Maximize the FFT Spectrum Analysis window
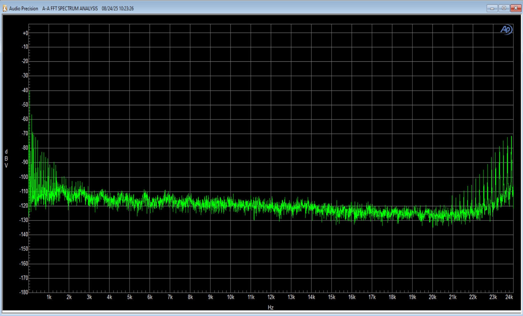The image size is (523, 316). pos(504,8)
